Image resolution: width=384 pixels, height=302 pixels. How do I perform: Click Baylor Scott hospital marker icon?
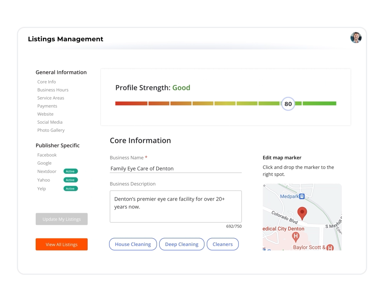click(330, 247)
